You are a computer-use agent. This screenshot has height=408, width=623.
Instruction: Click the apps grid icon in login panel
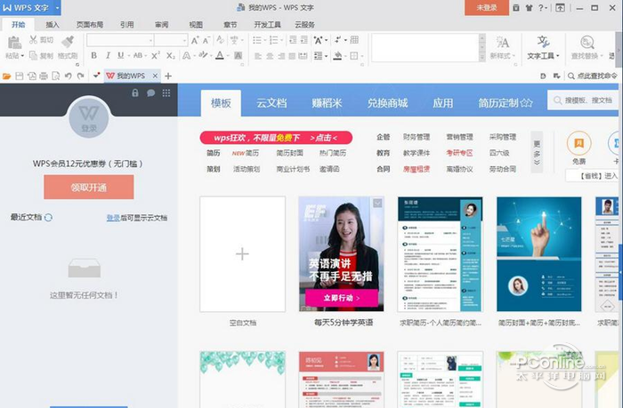pos(166,92)
